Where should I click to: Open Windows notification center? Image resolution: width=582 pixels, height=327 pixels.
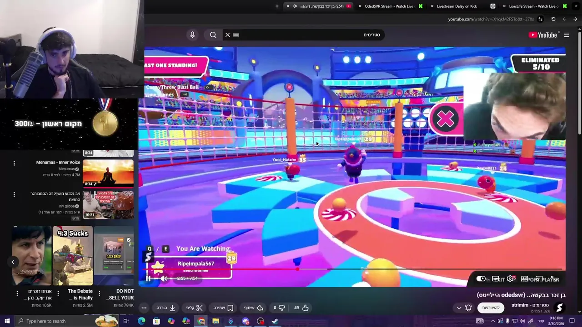pos(572,321)
